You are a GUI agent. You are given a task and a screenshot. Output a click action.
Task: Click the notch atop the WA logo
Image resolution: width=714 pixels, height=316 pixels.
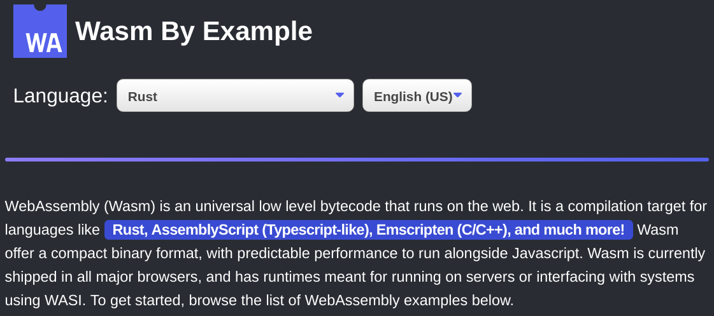(x=40, y=7)
